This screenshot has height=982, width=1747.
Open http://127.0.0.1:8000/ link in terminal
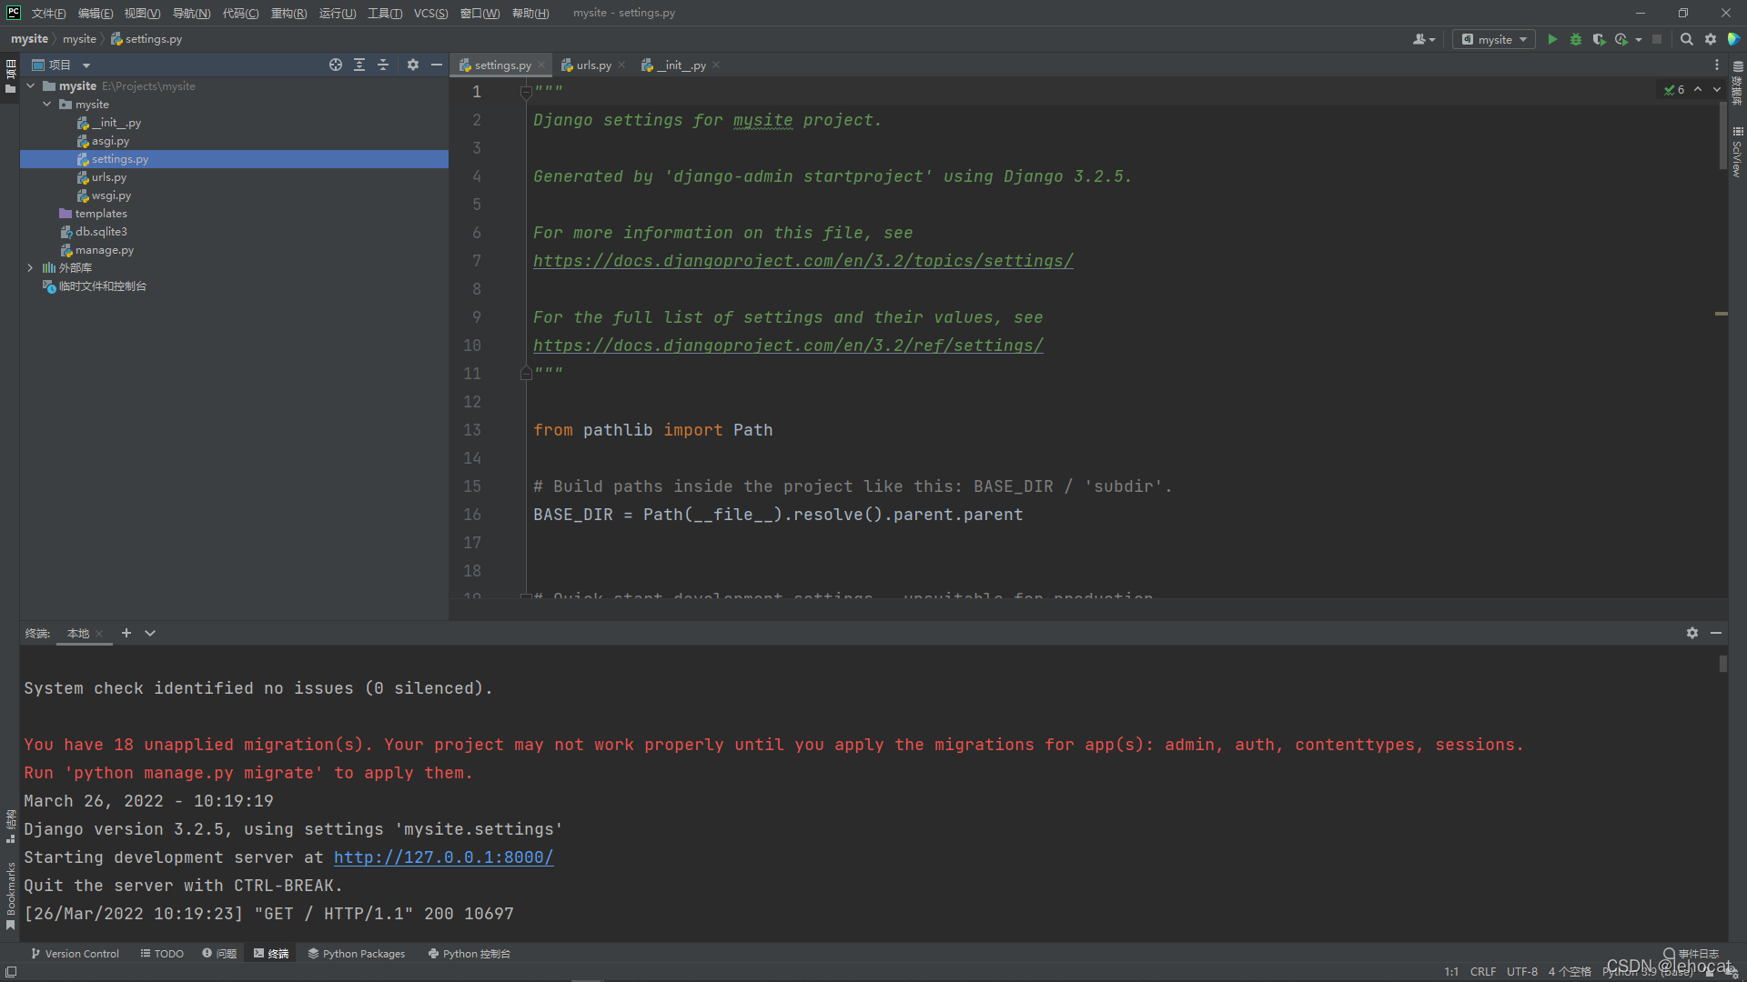tap(443, 857)
